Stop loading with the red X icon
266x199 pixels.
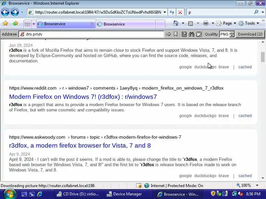coord(180,12)
